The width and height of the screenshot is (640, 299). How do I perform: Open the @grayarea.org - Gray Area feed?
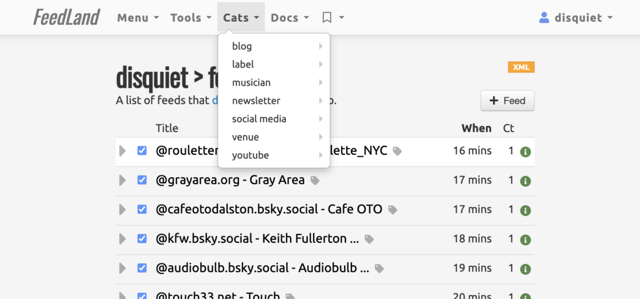tap(230, 180)
